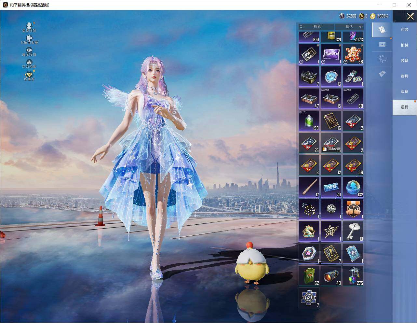Viewport: 417px width, 323px height.
Task: Select the 战备 tab
Action: click(x=404, y=91)
